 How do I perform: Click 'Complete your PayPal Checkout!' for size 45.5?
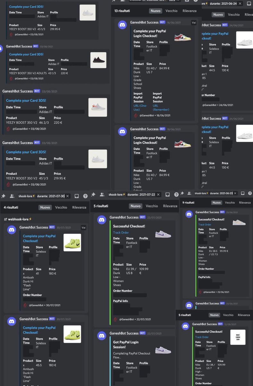tap(39, 330)
